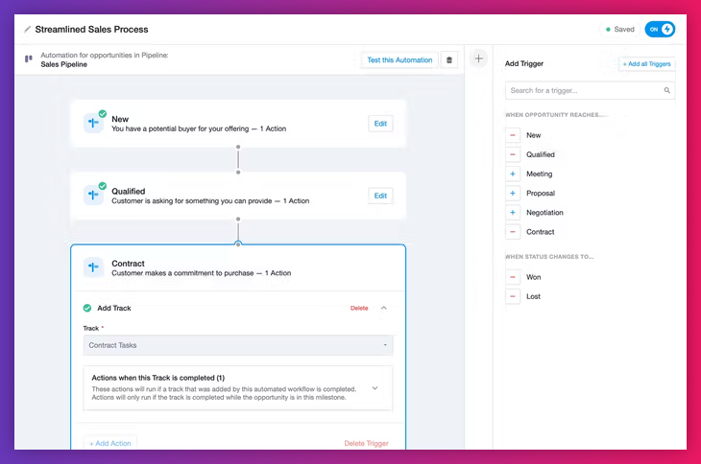Delete the automation with the trash icon
701x464 pixels.
449,59
